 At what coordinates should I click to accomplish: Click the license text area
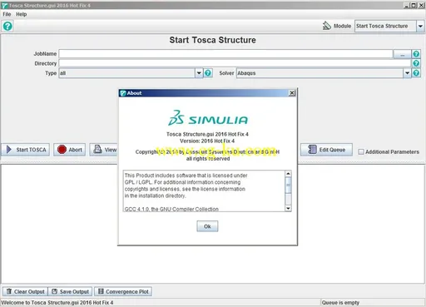[204, 191]
